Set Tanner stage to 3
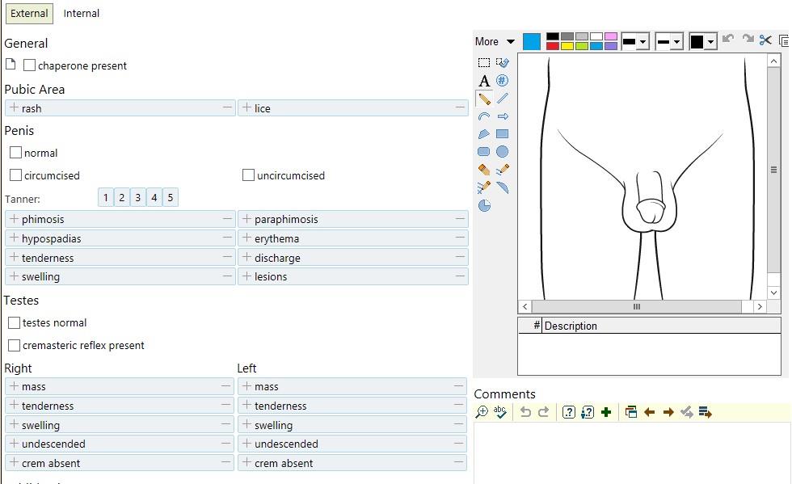792x484 pixels. click(138, 198)
